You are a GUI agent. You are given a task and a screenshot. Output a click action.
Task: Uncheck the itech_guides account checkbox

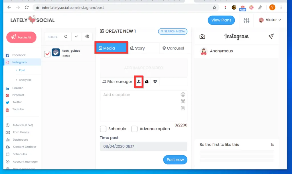tap(47, 54)
